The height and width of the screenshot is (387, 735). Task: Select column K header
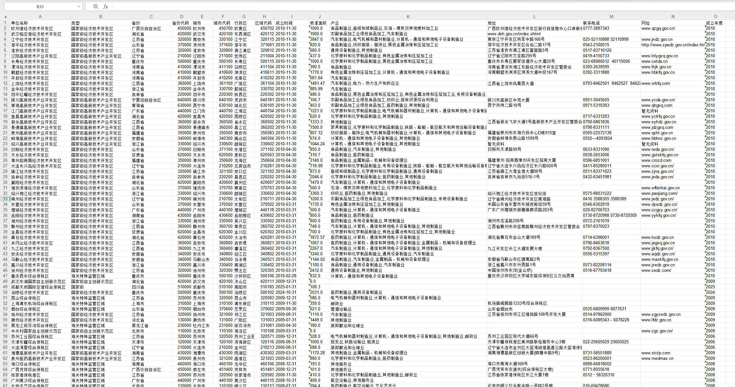tap(408, 17)
